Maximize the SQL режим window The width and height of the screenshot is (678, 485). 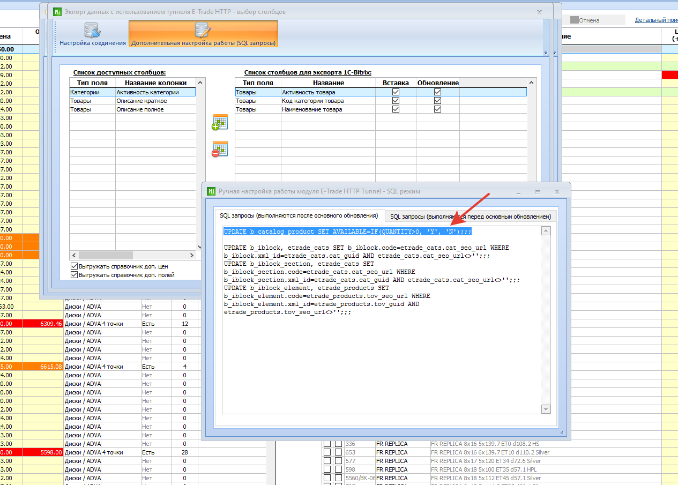[538, 191]
